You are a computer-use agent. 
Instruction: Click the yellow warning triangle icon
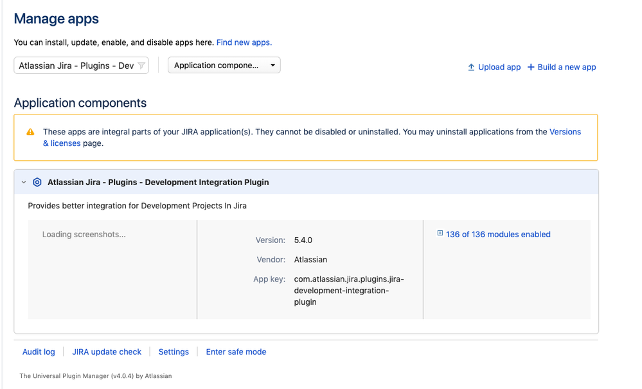tap(30, 132)
